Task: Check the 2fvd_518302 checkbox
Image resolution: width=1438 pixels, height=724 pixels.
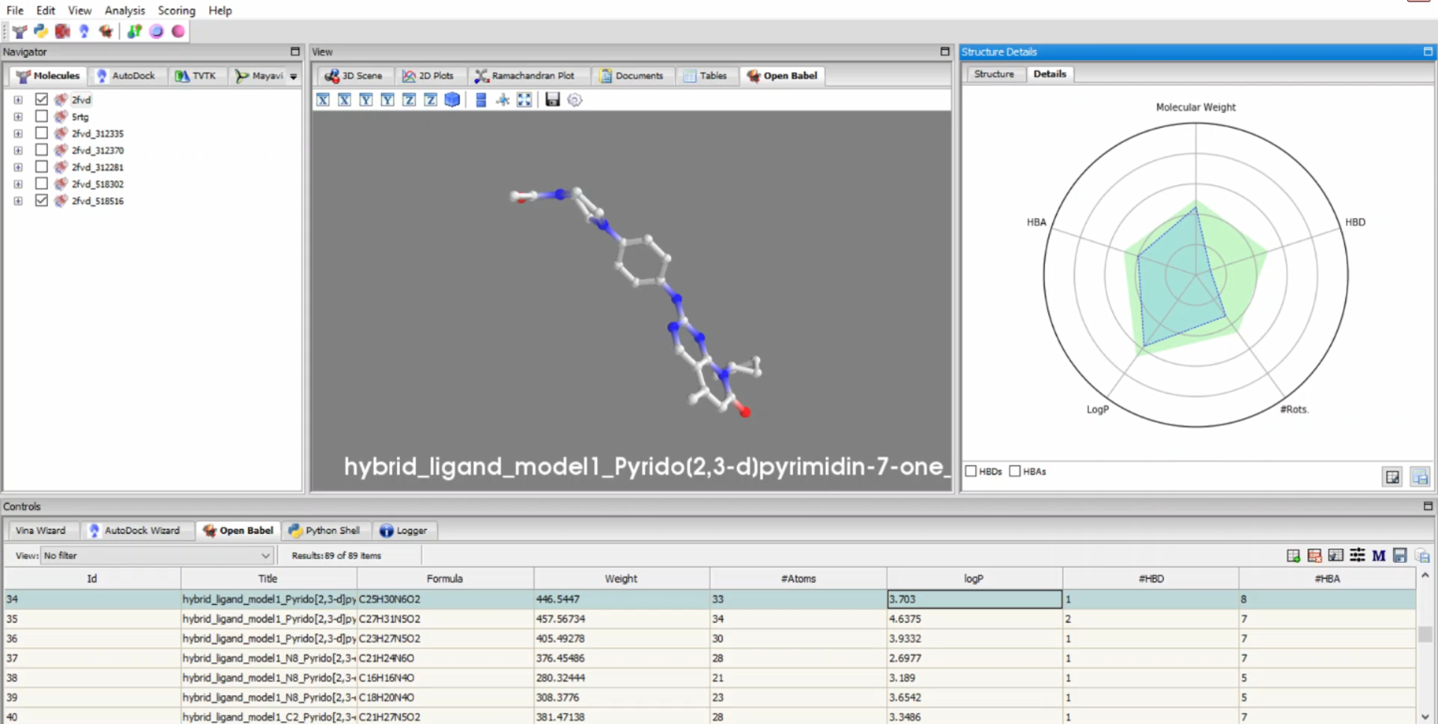Action: click(41, 183)
